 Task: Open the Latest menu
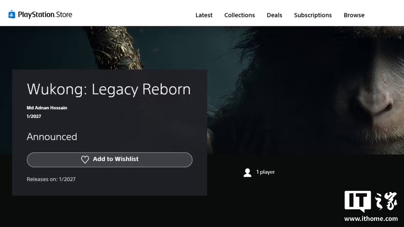point(204,15)
